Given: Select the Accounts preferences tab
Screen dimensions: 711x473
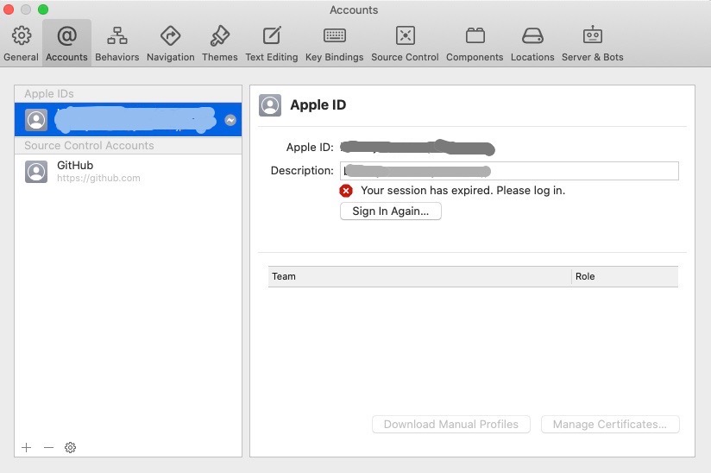Looking at the screenshot, I should click(66, 43).
